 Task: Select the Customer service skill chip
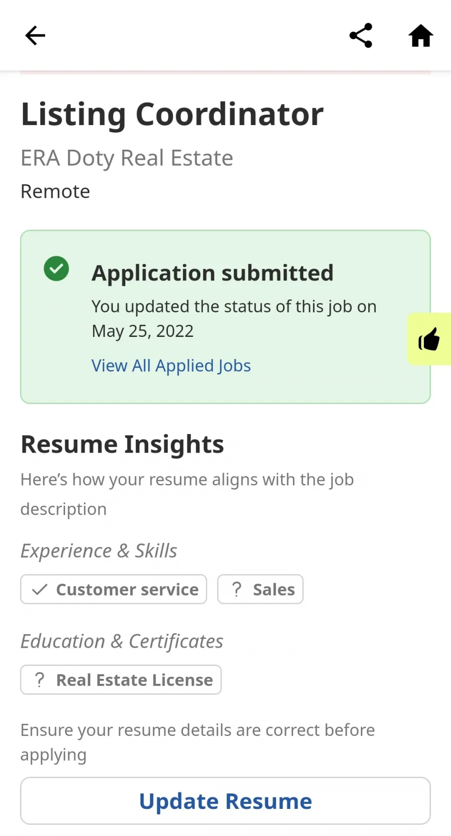pyautogui.click(x=114, y=589)
